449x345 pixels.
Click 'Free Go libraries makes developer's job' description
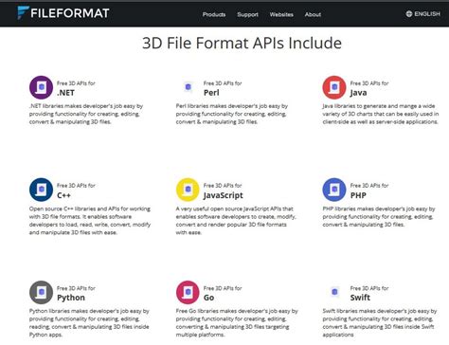tap(237, 323)
